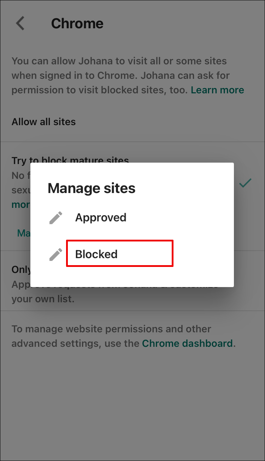Click the pencil icon beside Approved
The width and height of the screenshot is (265, 461).
[x=56, y=218]
